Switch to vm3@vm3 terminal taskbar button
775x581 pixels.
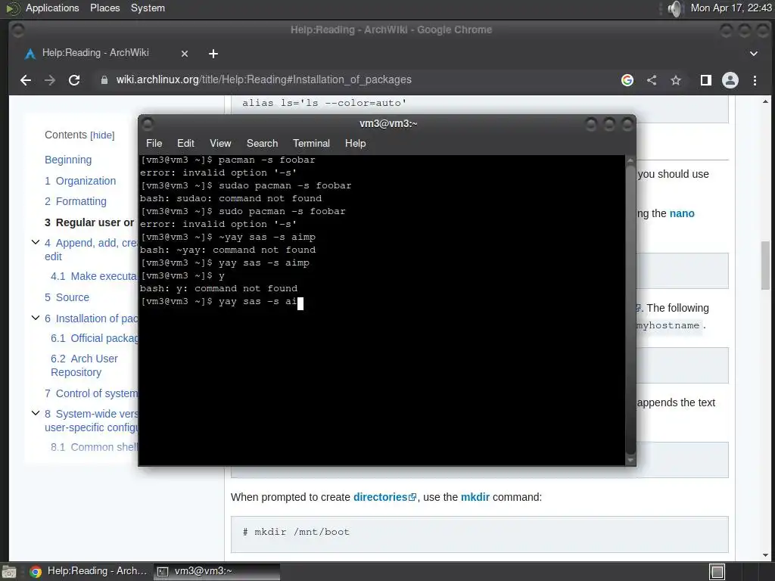[216, 572]
